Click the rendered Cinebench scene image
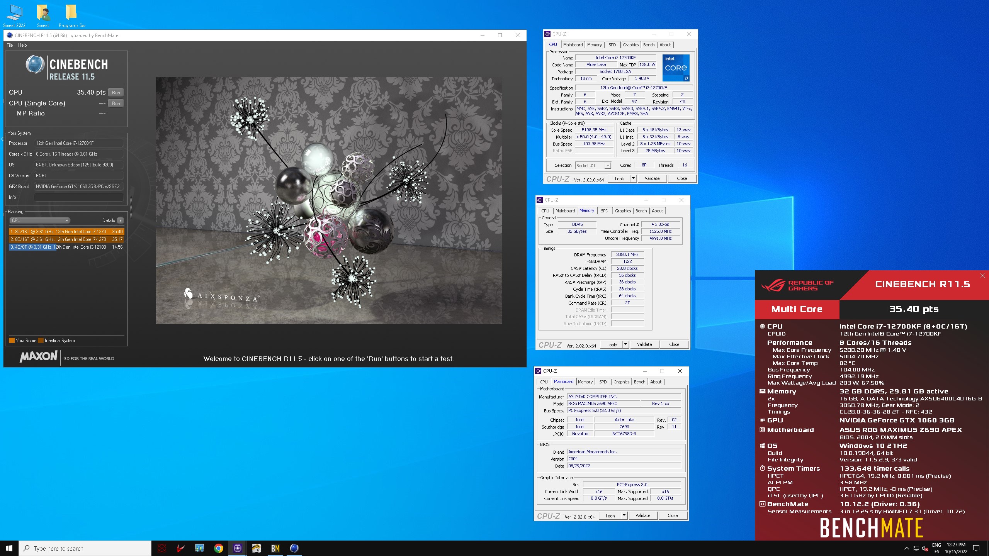Image resolution: width=989 pixels, height=556 pixels. coord(329,200)
